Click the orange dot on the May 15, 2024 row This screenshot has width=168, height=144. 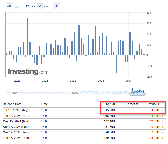(163, 121)
